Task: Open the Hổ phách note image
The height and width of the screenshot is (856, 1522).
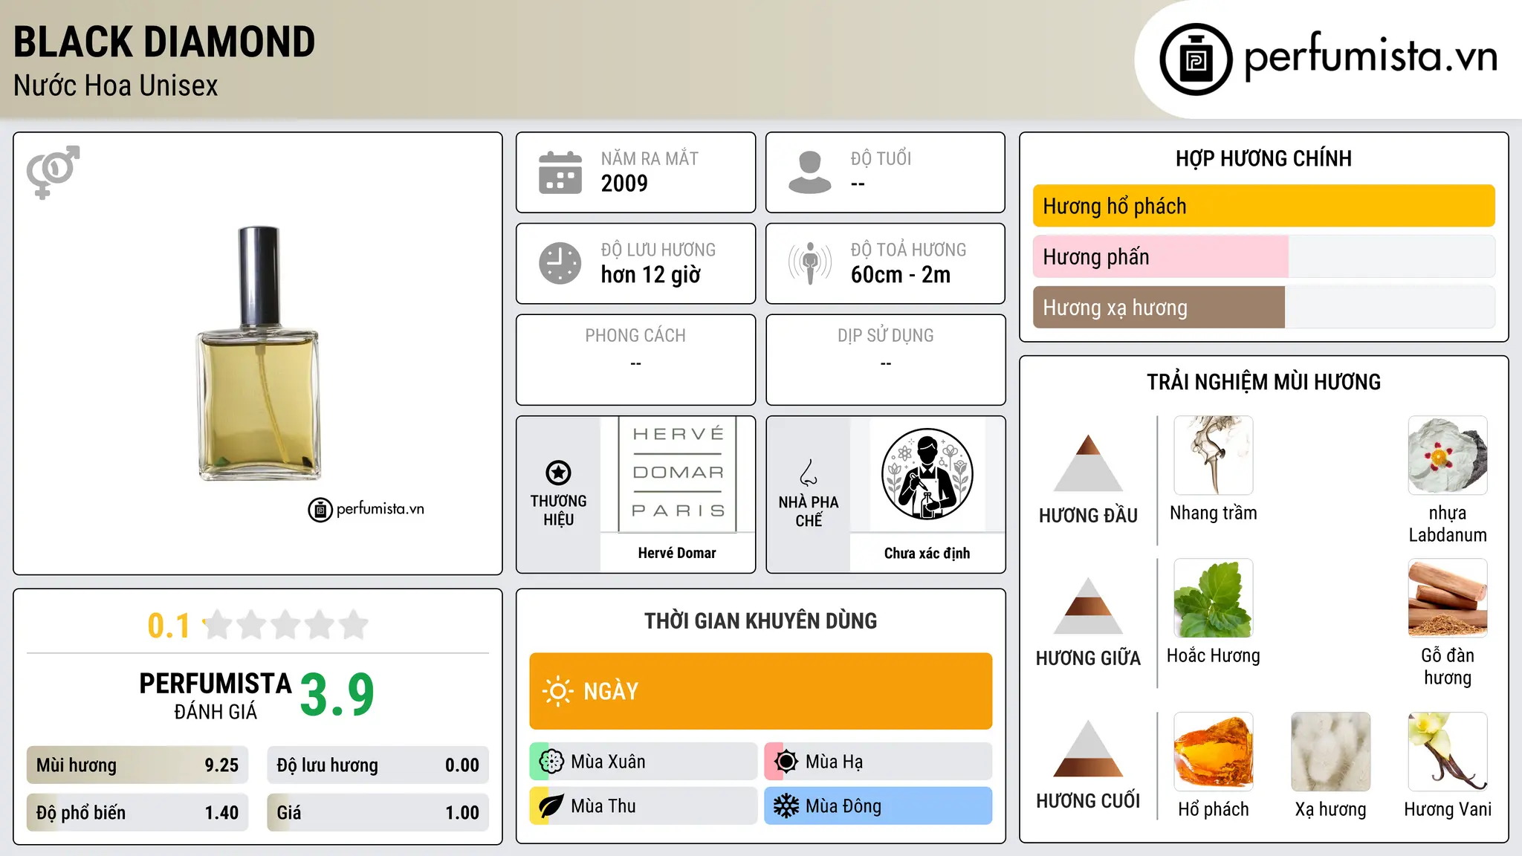Action: point(1214,752)
